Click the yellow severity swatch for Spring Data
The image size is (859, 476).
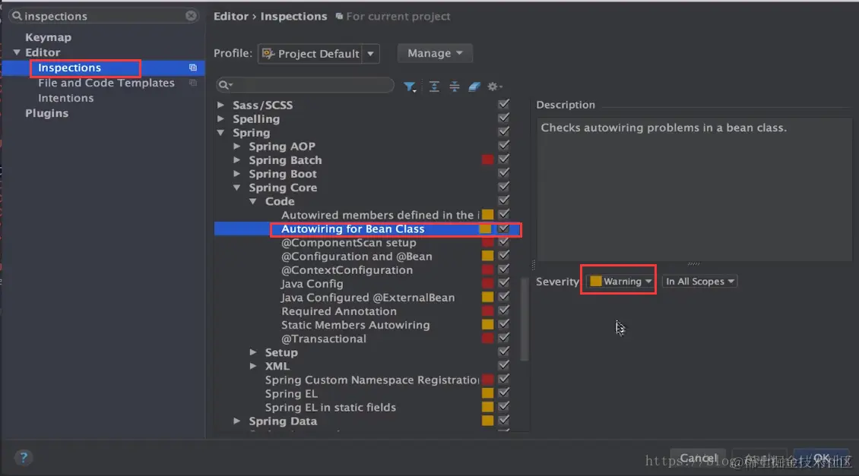487,420
